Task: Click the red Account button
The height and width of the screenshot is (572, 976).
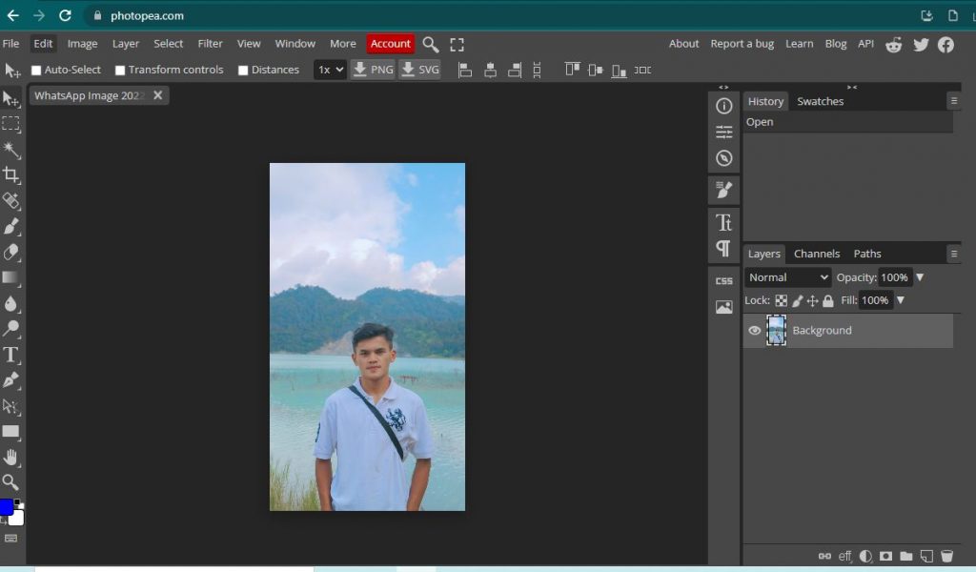Action: pos(390,44)
